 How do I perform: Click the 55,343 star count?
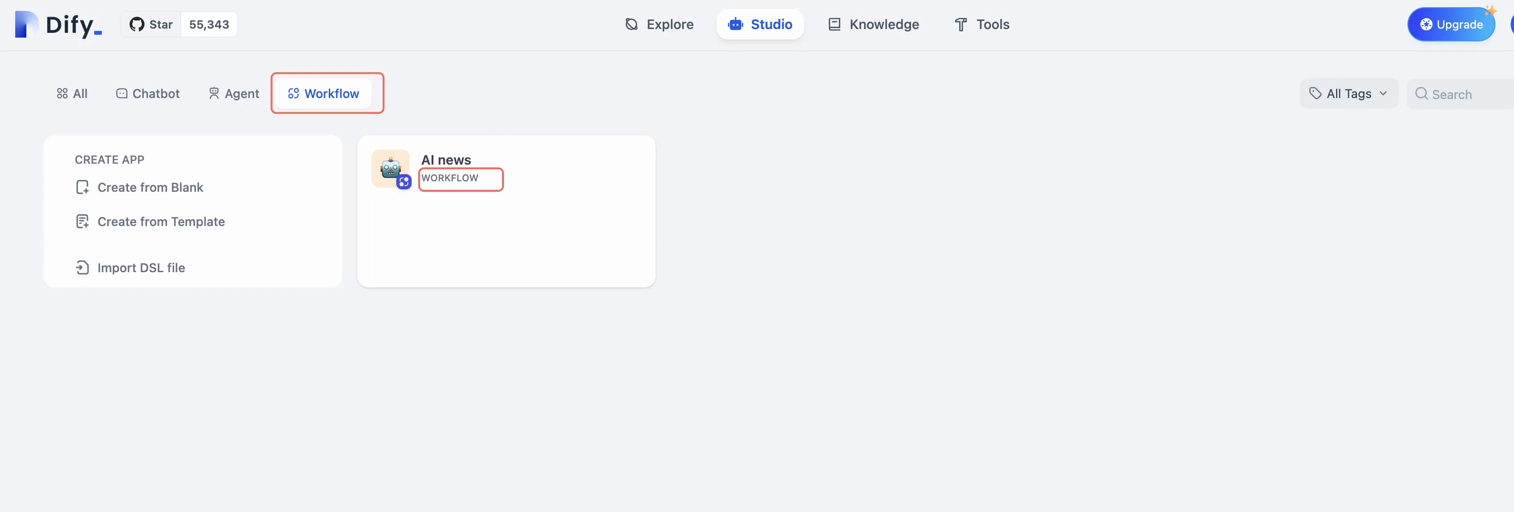click(209, 25)
